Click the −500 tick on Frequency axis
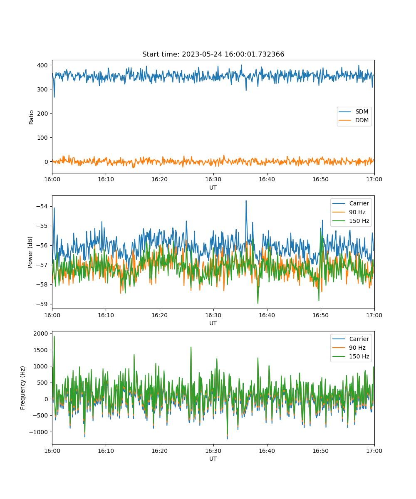Image resolution: width=416 pixels, height=499 pixels. (40, 415)
